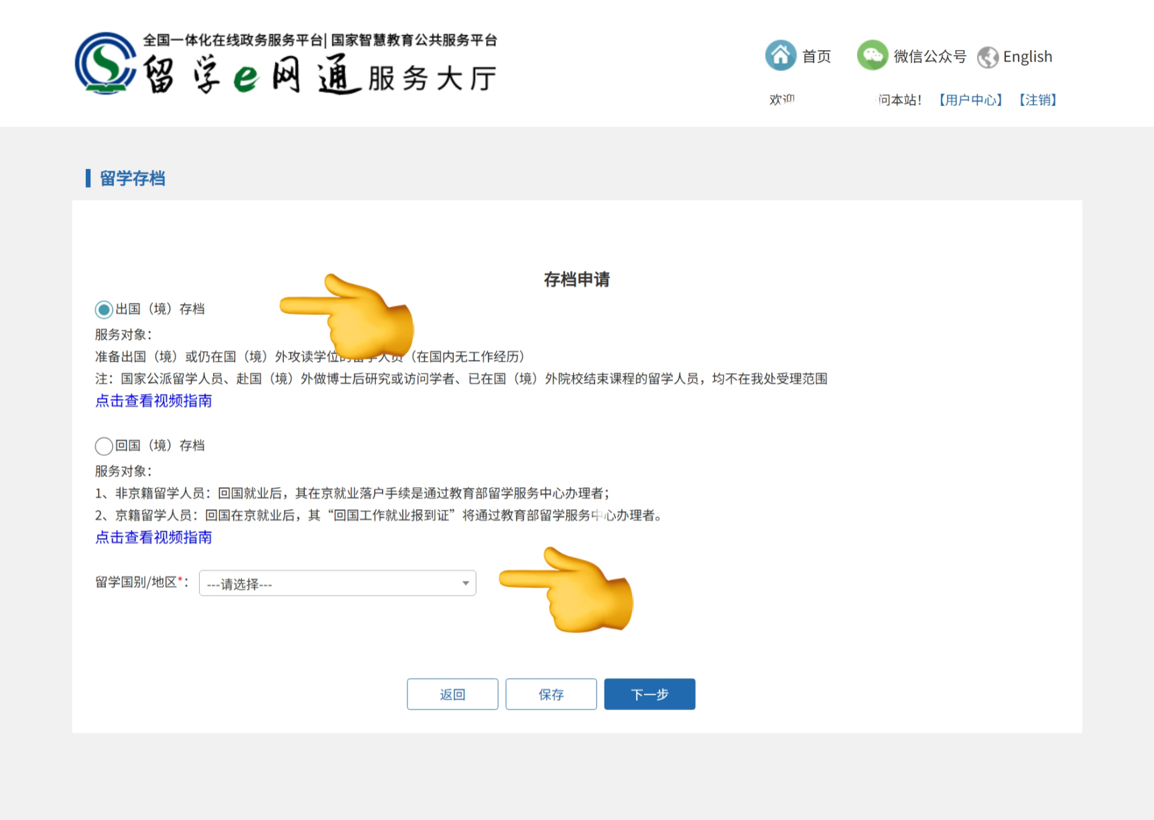The image size is (1154, 820).
Task: Open the video guide link under 出国（境）存档
Action: tap(153, 401)
